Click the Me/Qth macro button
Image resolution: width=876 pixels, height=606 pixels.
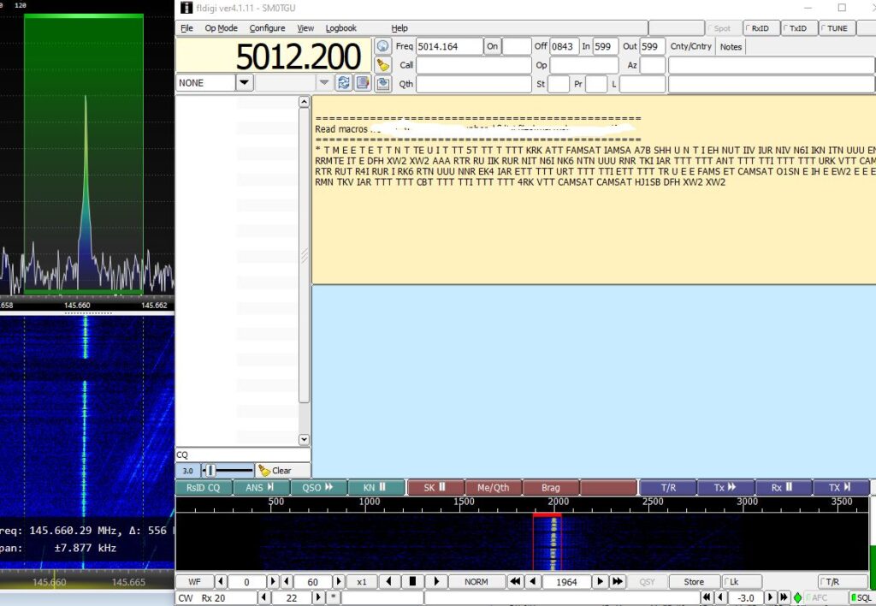tap(494, 488)
